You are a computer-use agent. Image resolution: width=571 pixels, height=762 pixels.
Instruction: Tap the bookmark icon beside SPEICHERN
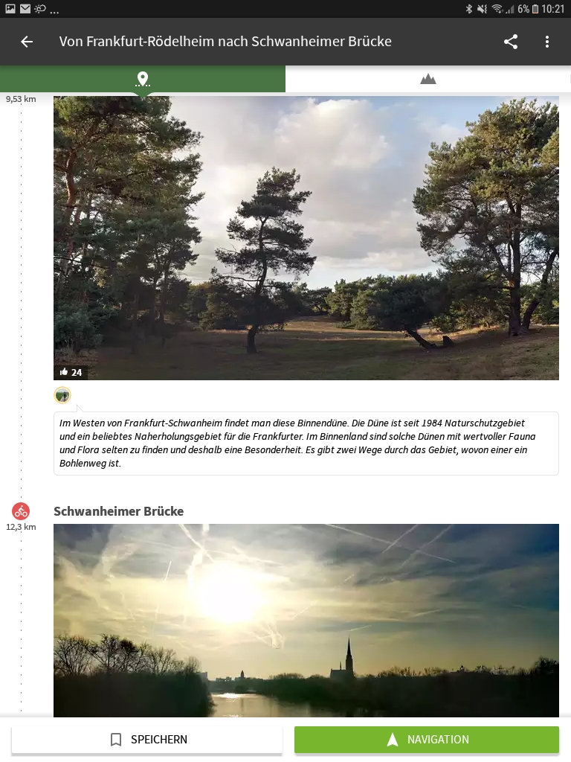coord(116,740)
